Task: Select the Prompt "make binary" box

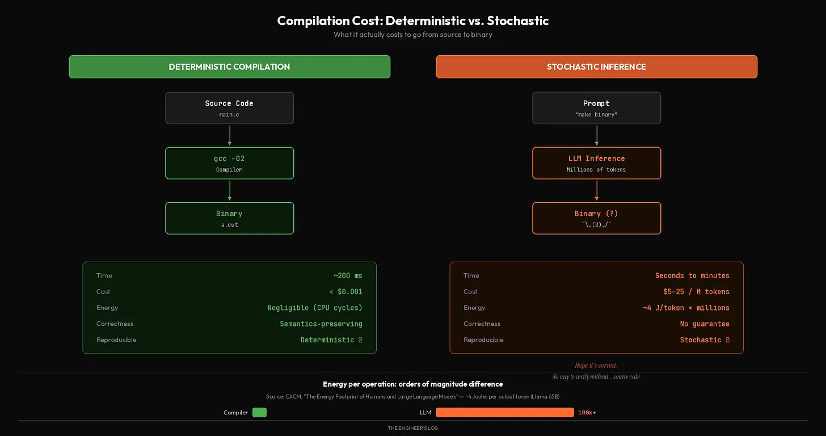Action: pos(596,108)
